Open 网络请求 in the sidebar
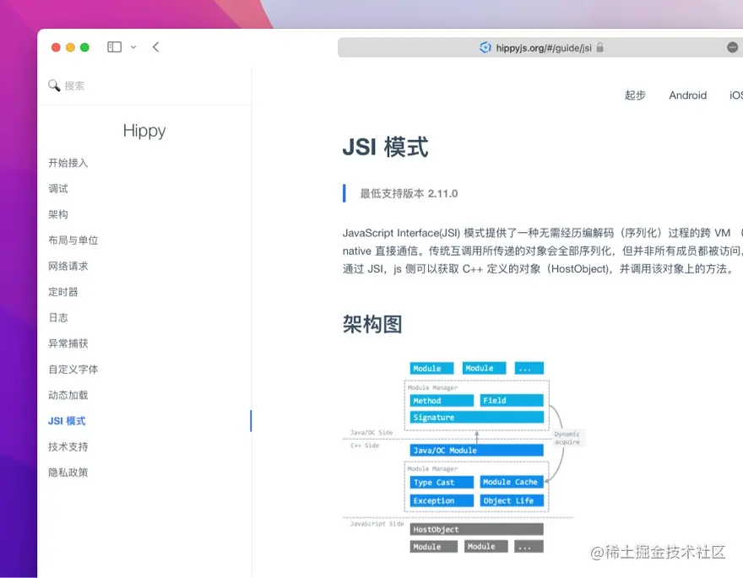 coord(68,266)
